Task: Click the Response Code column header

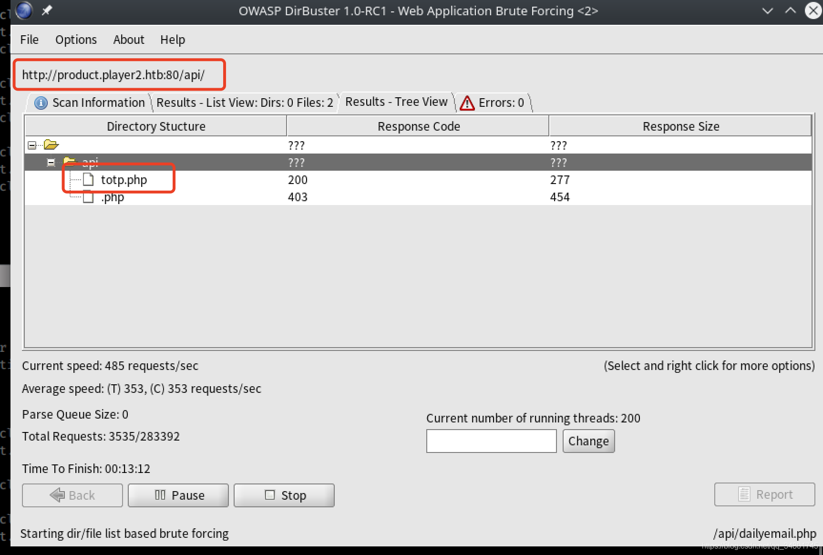Action: 418,126
